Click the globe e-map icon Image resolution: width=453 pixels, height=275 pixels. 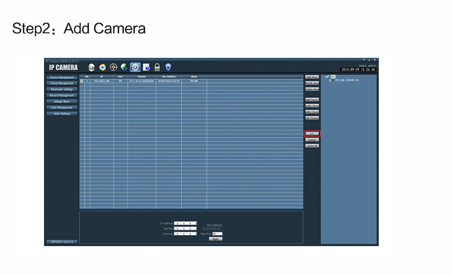[x=124, y=67]
